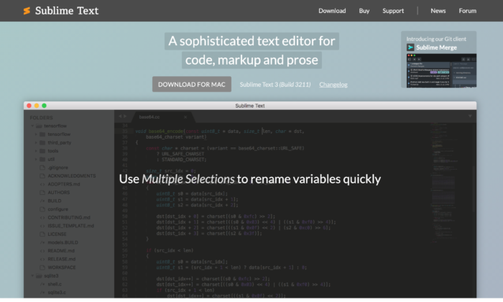Click the DOWNLOAD FOR MAC button
This screenshot has width=503, height=302.
(x=192, y=84)
